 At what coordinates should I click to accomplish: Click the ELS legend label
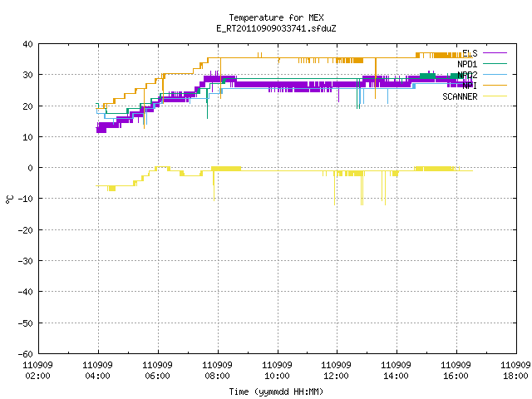click(x=470, y=53)
